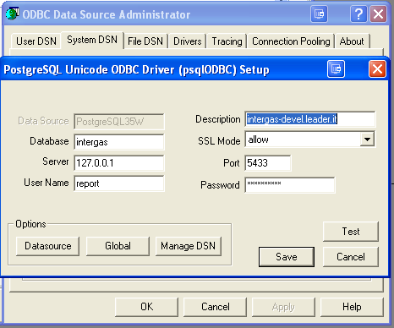The width and height of the screenshot is (394, 328).
Task: Select the System DSN tab
Action: click(92, 40)
